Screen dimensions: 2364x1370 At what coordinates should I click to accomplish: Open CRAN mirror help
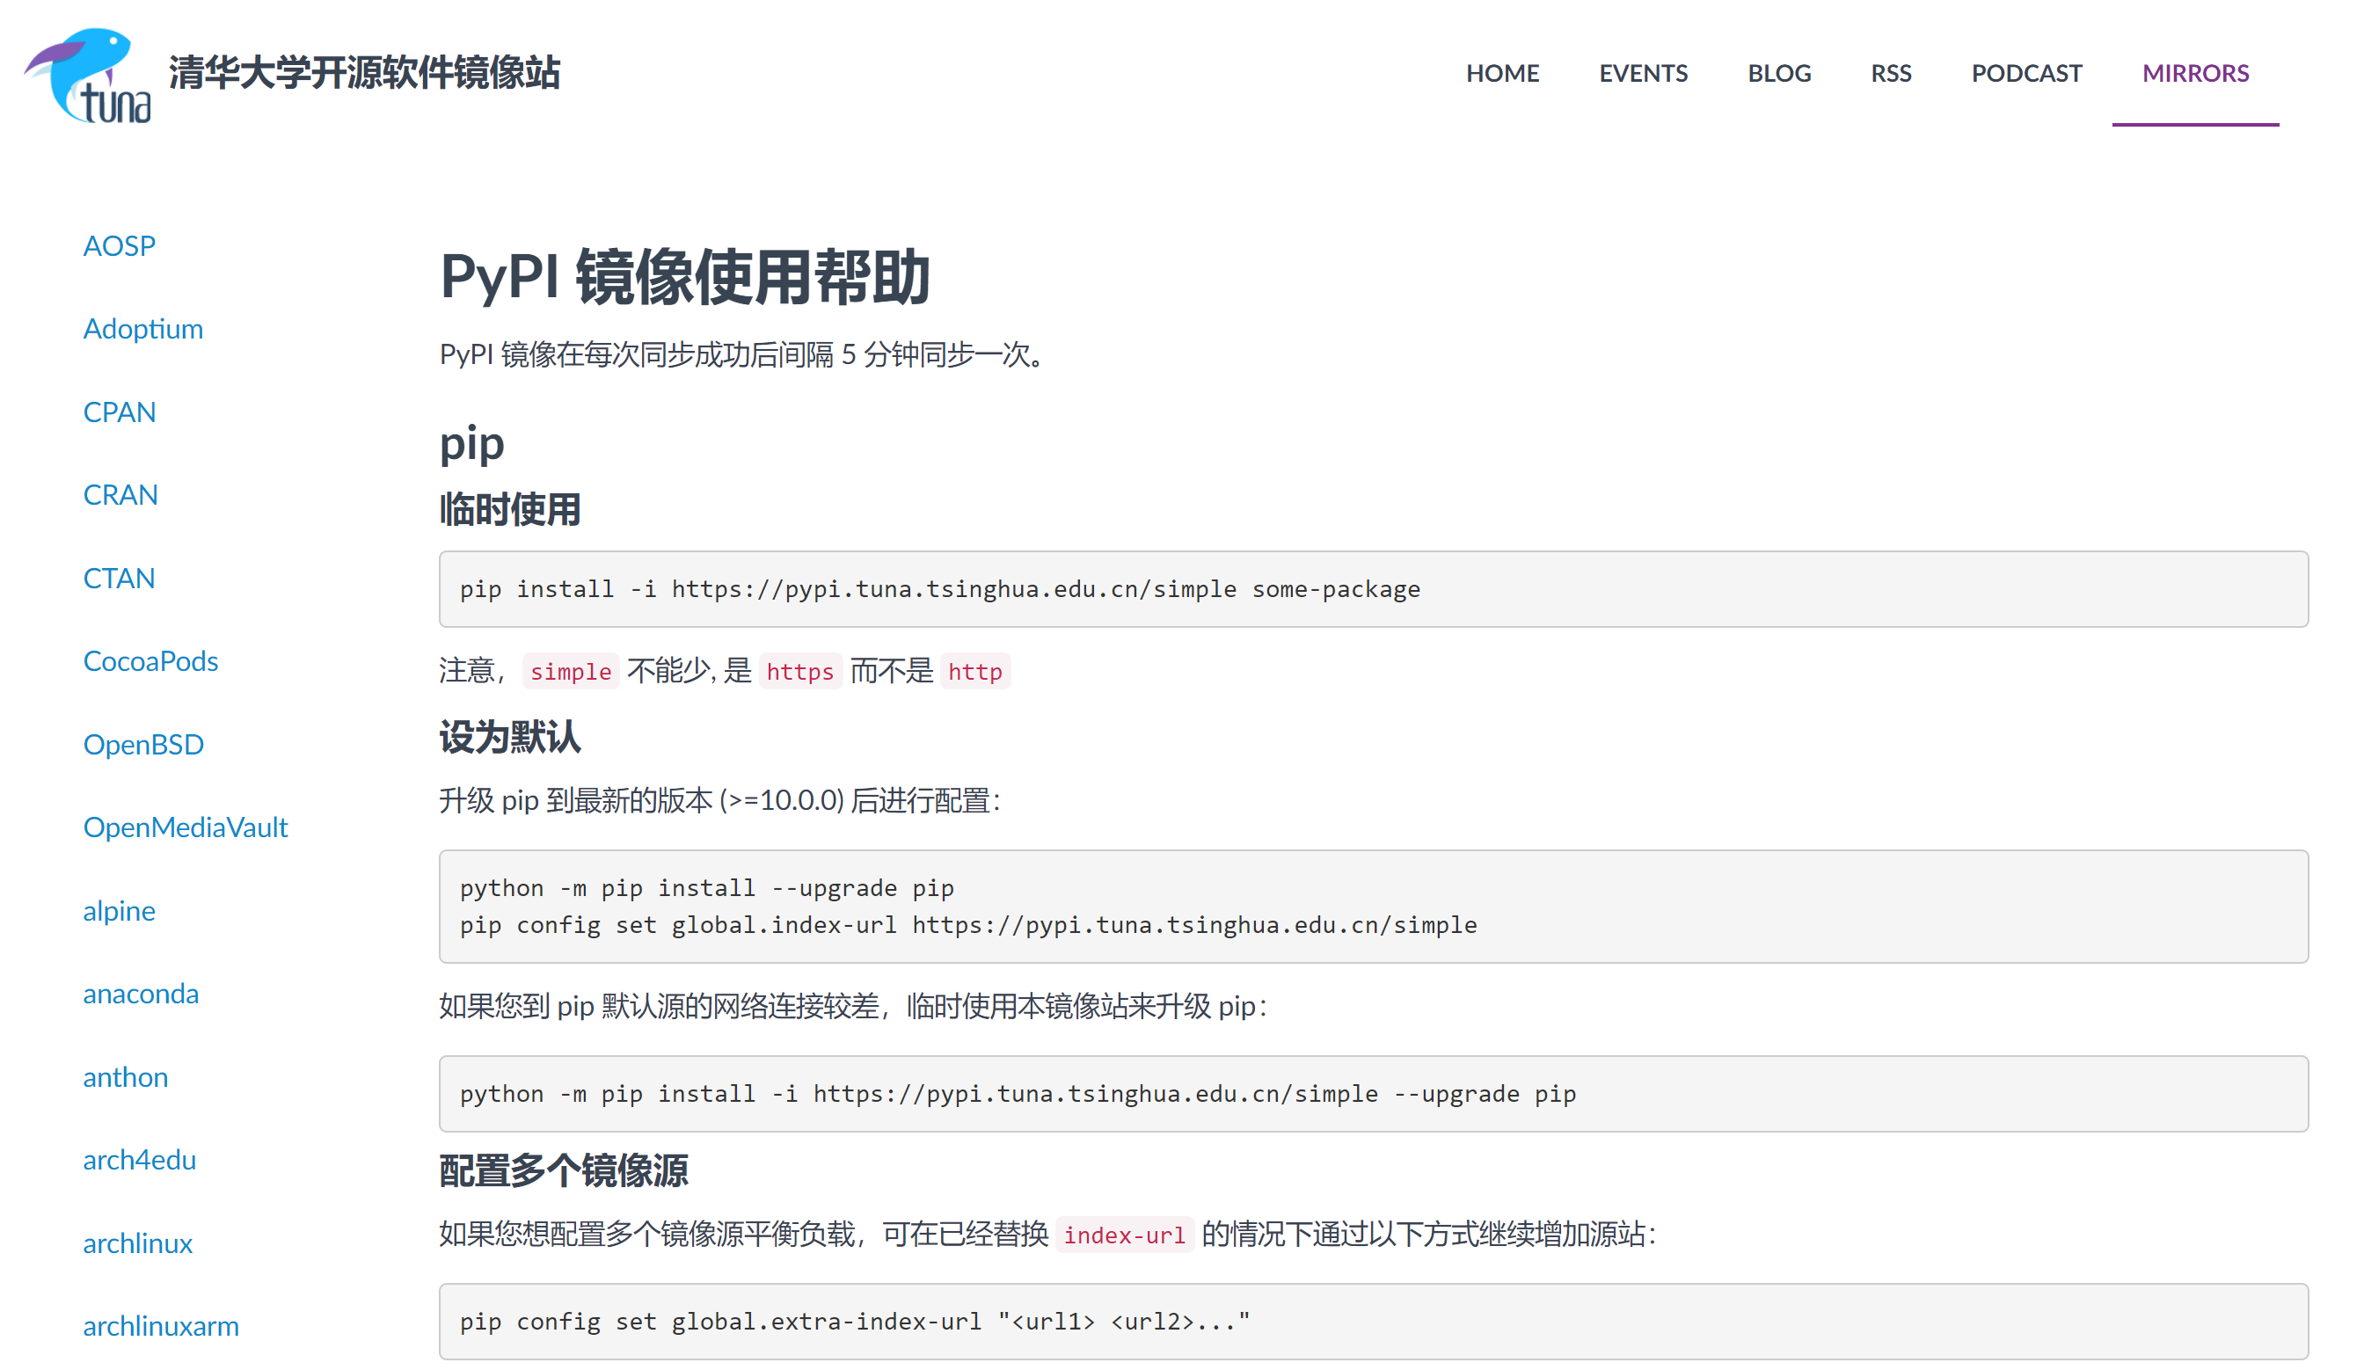pos(120,494)
